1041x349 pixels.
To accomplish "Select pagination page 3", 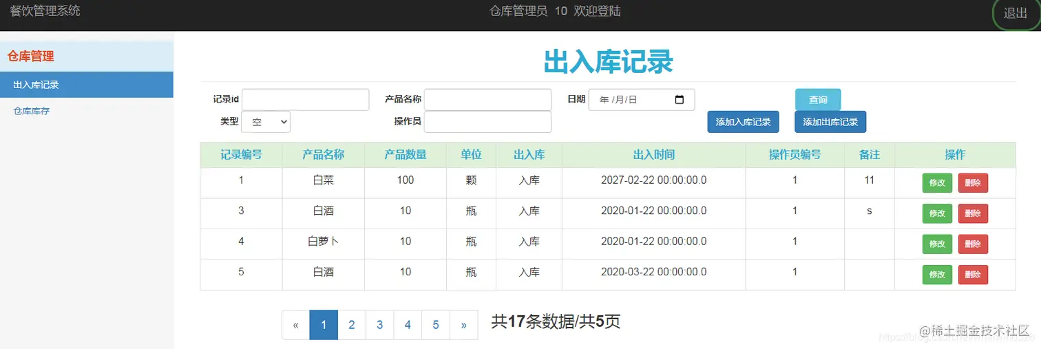I will (380, 325).
